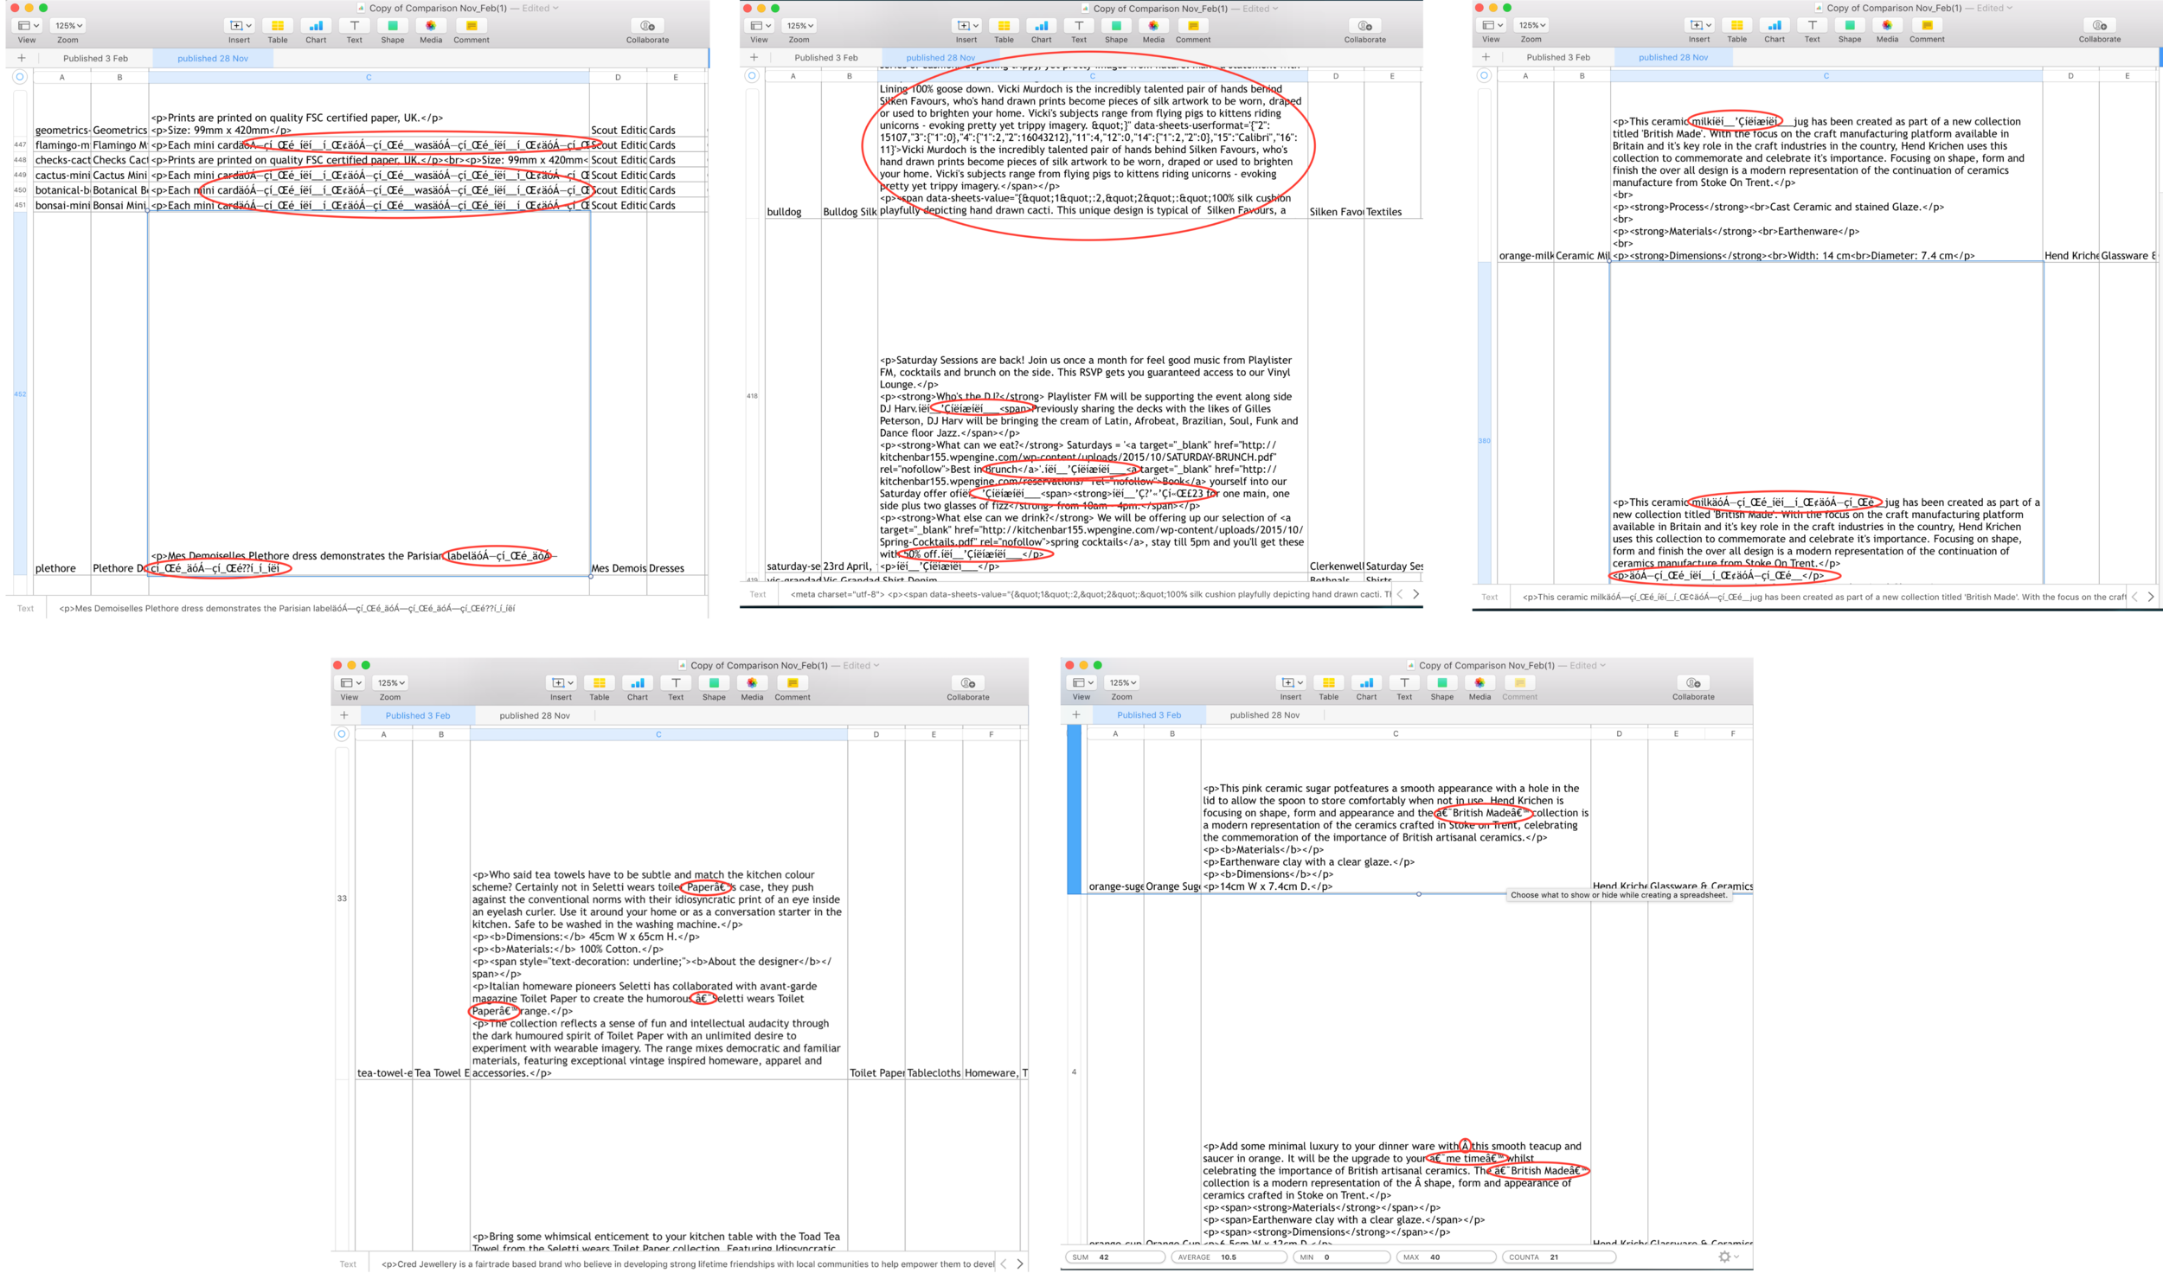Click the Collaborate icon in the orange sugar pot window

tap(1693, 683)
